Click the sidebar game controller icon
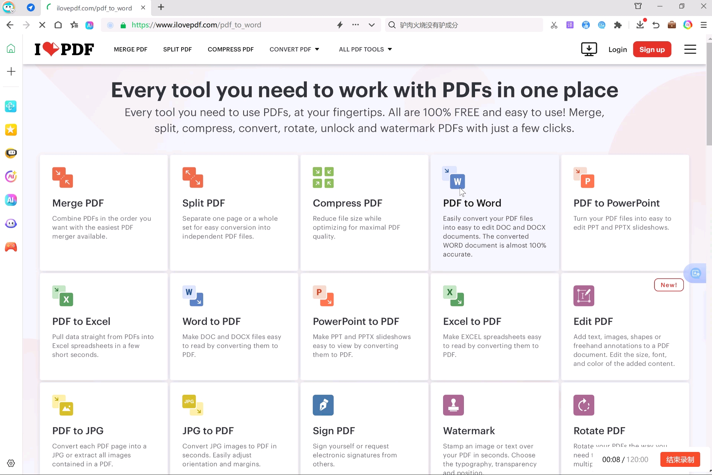 point(11,247)
